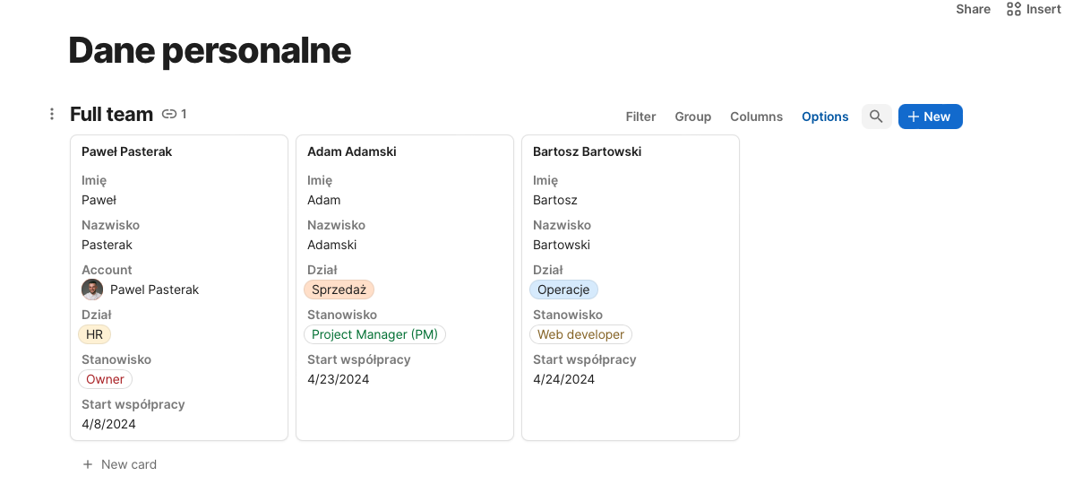Open the Group menu
1065x493 pixels.
pyautogui.click(x=692, y=117)
